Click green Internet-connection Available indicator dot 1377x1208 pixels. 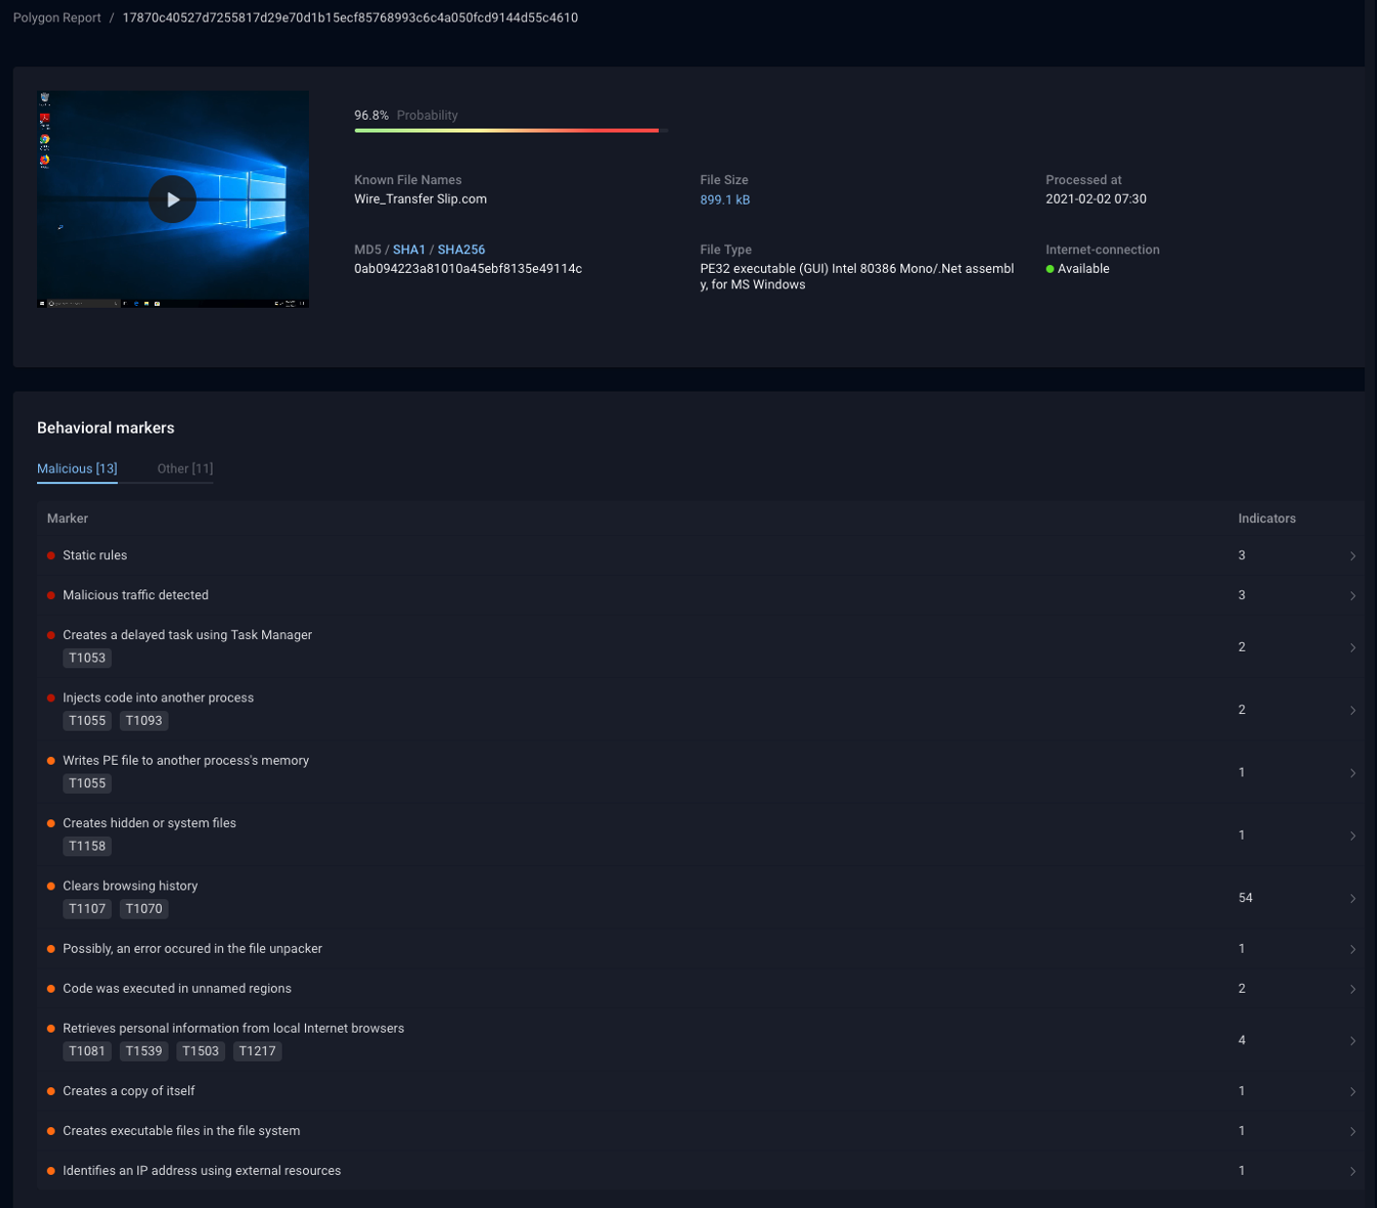point(1050,269)
